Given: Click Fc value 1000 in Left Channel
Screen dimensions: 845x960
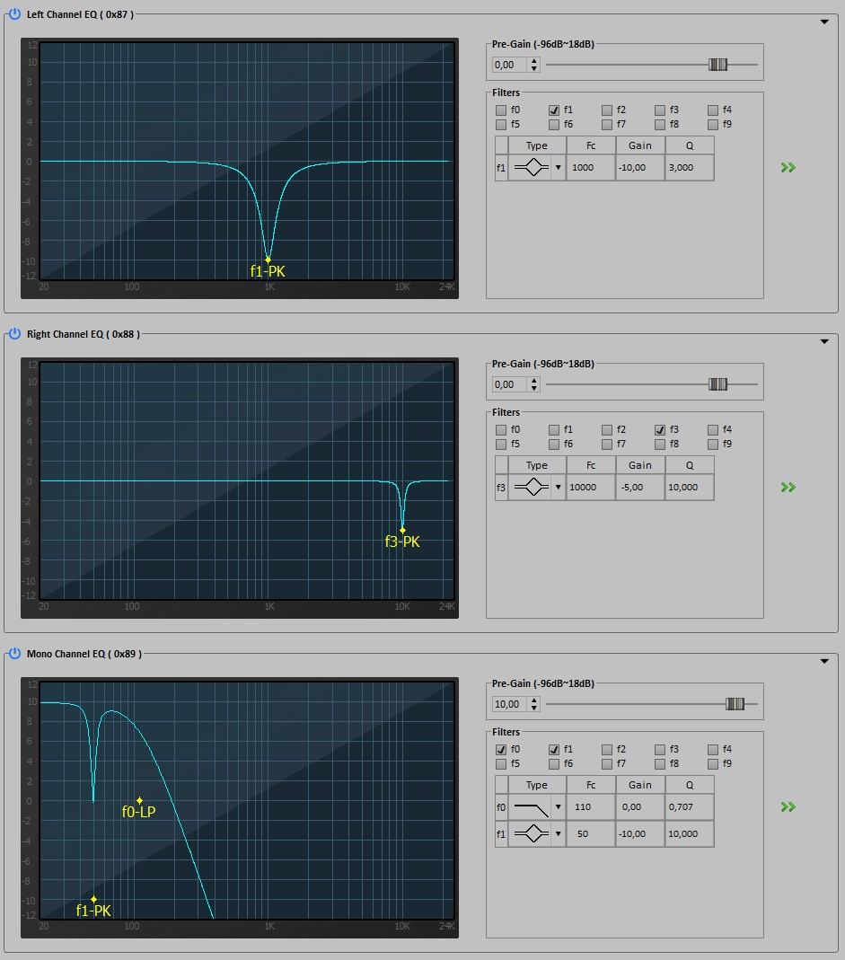Looking at the screenshot, I should [591, 167].
